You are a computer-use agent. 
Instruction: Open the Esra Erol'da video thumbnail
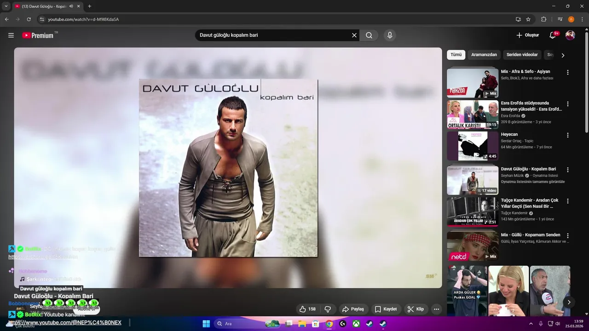(473, 114)
